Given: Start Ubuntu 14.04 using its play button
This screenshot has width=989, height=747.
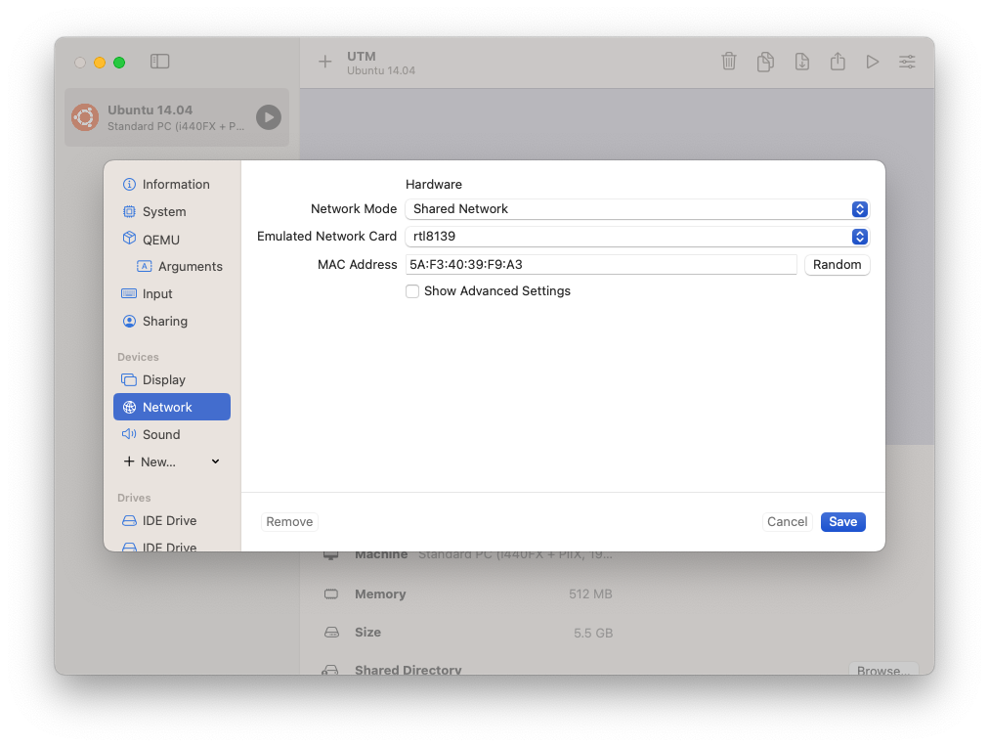Looking at the screenshot, I should (x=268, y=118).
